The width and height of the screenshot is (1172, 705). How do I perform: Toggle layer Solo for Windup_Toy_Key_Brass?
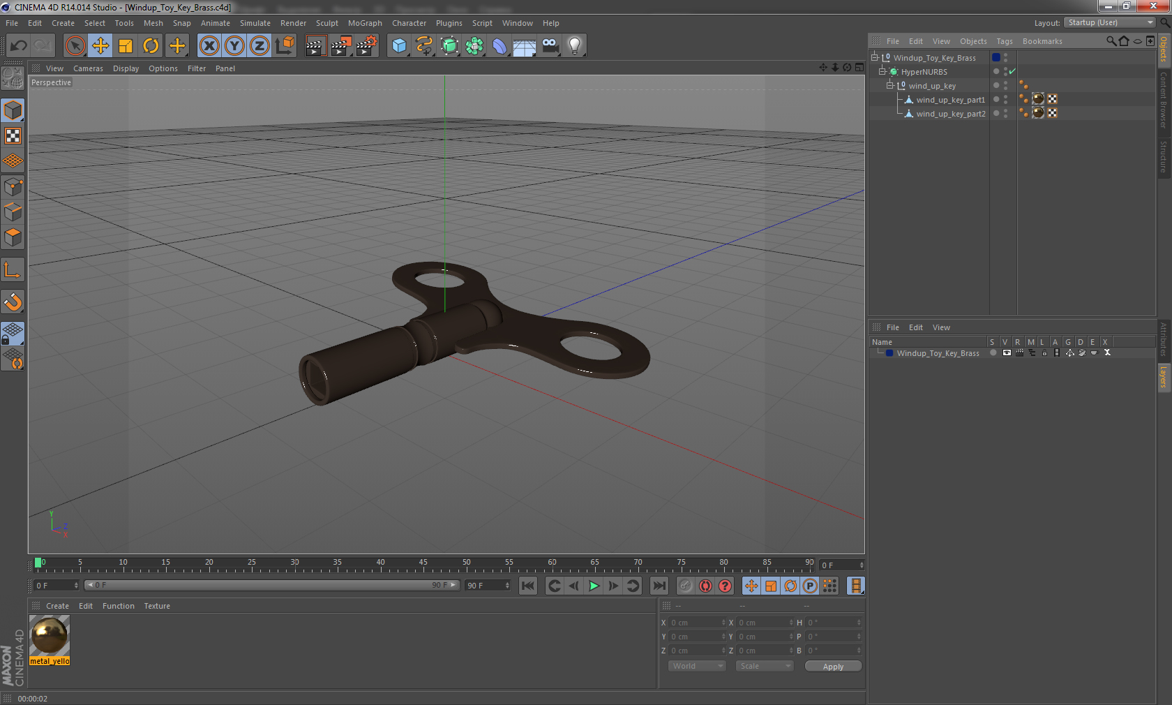pyautogui.click(x=993, y=353)
